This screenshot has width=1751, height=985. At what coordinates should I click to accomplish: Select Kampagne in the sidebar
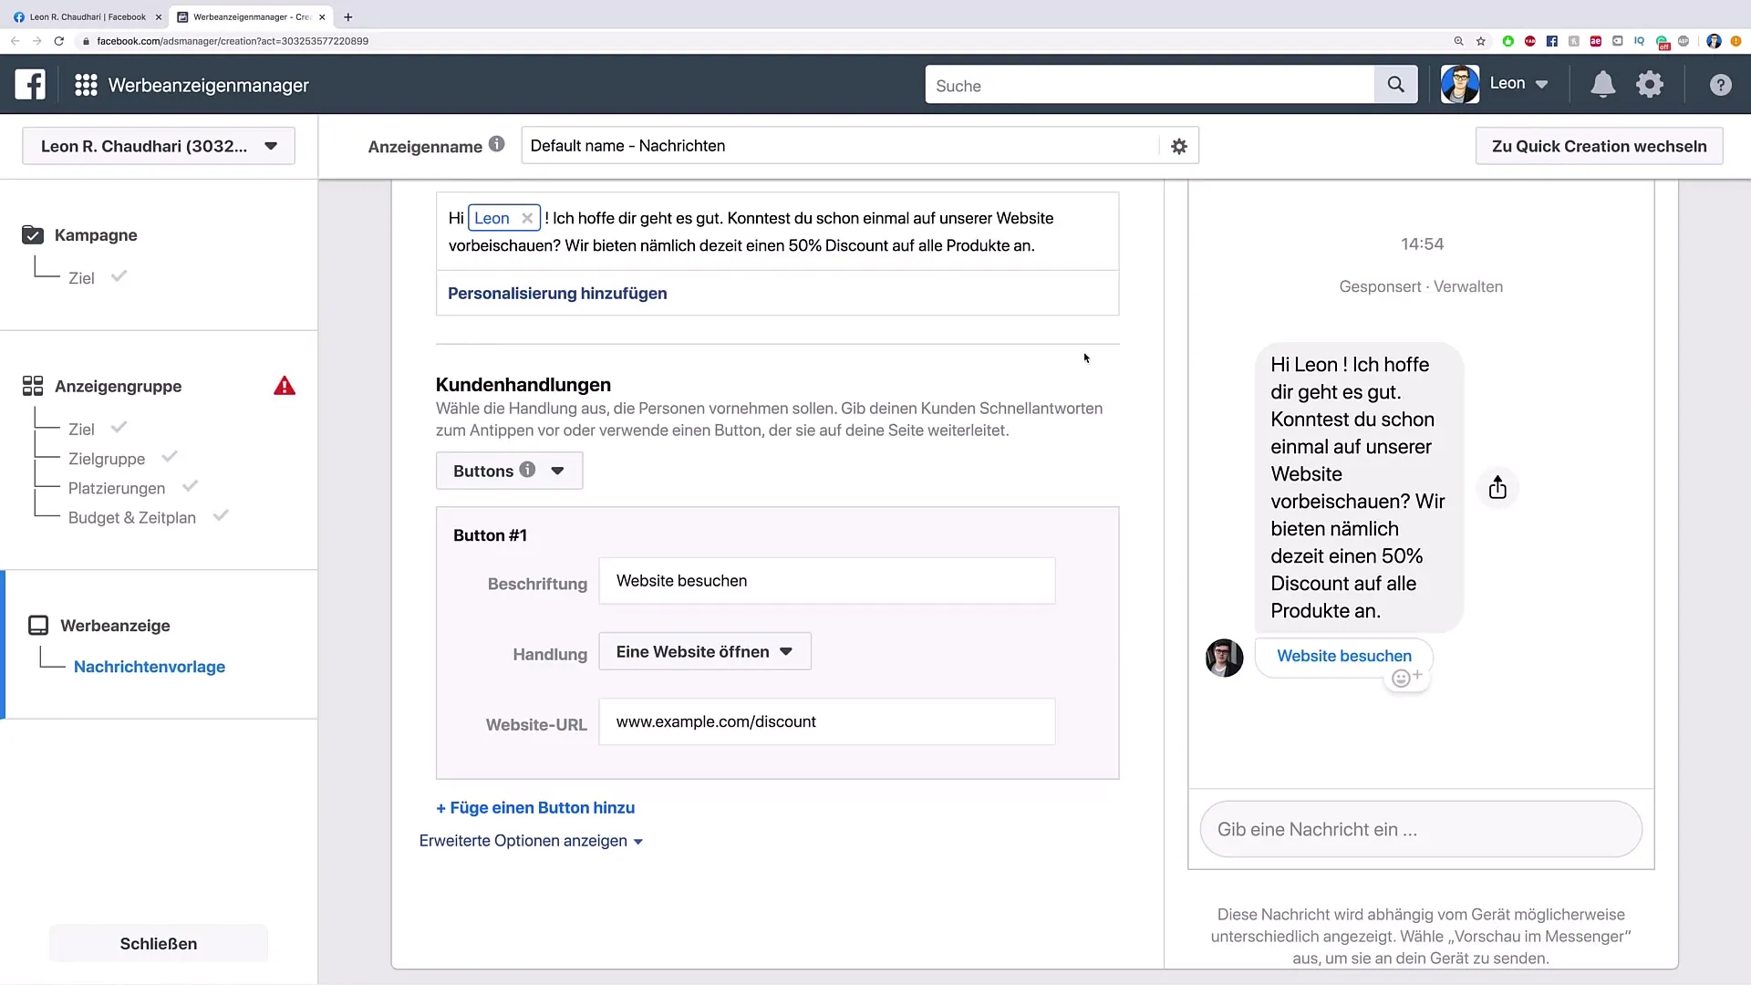96,235
